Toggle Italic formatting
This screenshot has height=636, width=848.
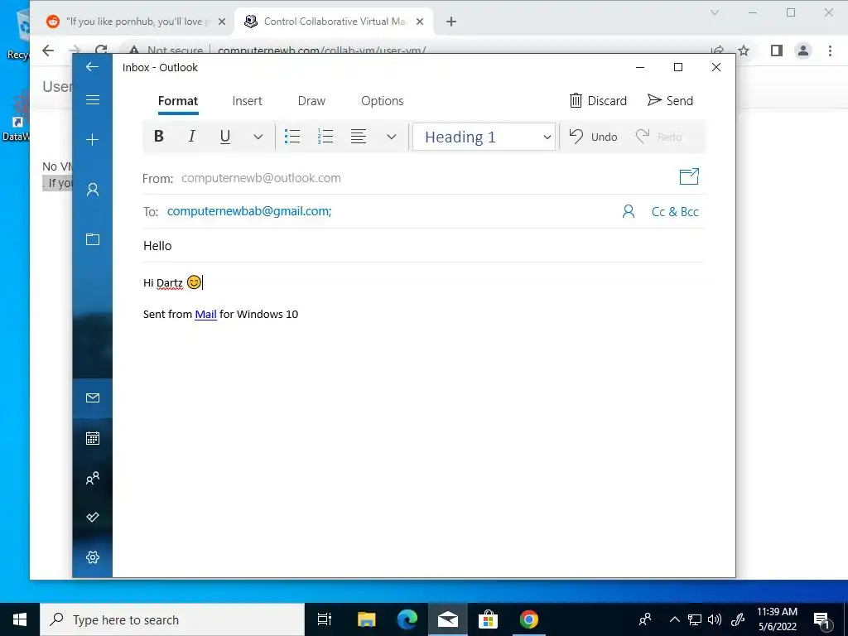[x=191, y=137]
